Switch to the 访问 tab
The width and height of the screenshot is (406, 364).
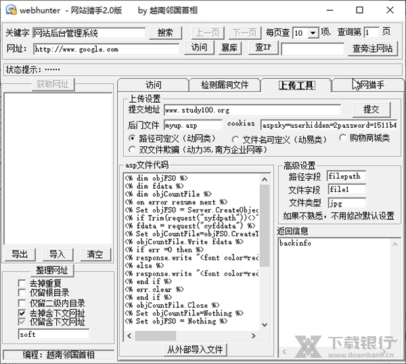tap(154, 85)
